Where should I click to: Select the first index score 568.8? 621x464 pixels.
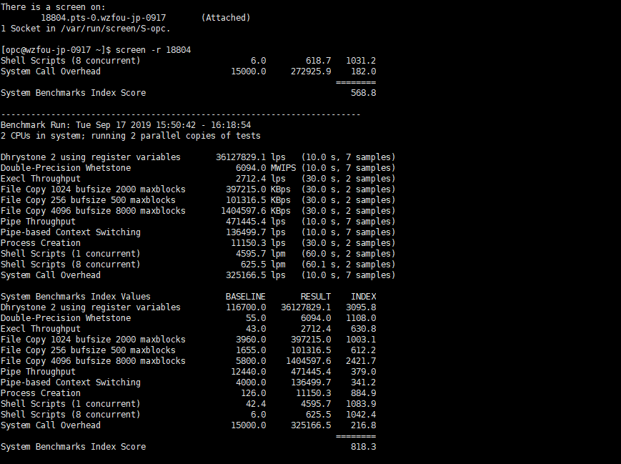pos(363,93)
